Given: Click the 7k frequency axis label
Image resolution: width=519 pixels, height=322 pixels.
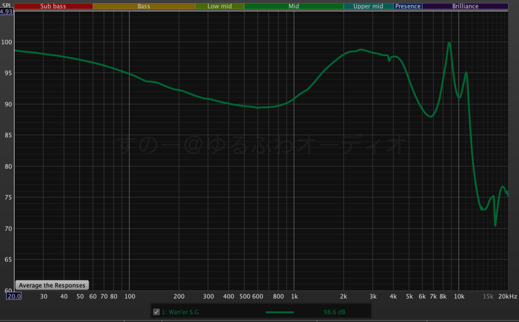Looking at the screenshot, I should (x=433, y=296).
